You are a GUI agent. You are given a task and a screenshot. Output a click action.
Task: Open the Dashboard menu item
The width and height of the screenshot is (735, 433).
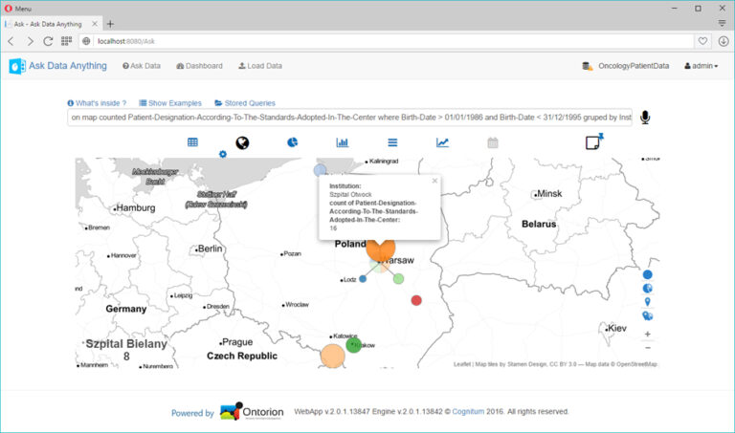199,66
